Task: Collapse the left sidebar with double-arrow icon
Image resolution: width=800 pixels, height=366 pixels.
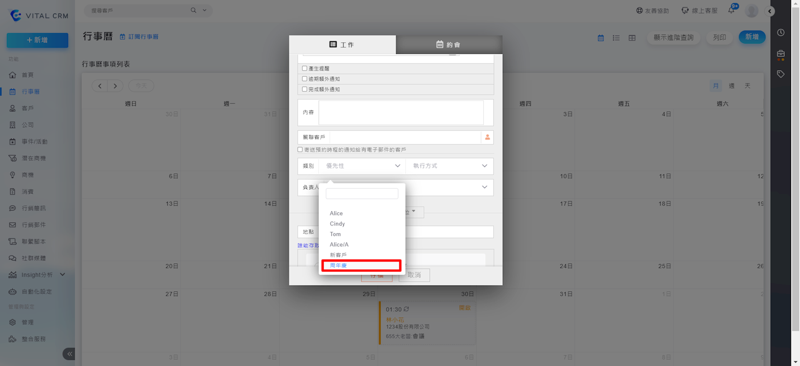Action: [69, 354]
